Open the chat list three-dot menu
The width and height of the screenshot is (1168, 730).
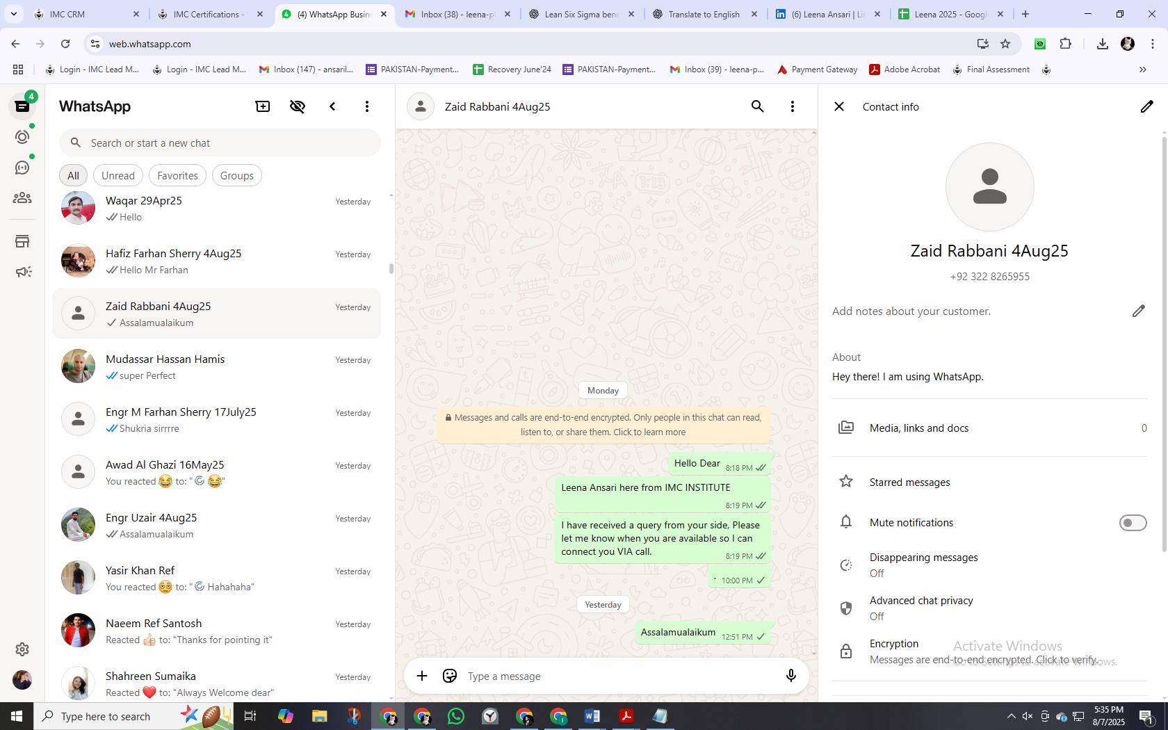click(x=367, y=106)
